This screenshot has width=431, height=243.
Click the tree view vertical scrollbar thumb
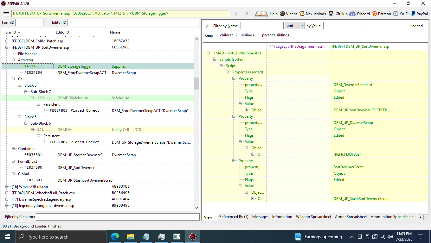[197, 84]
